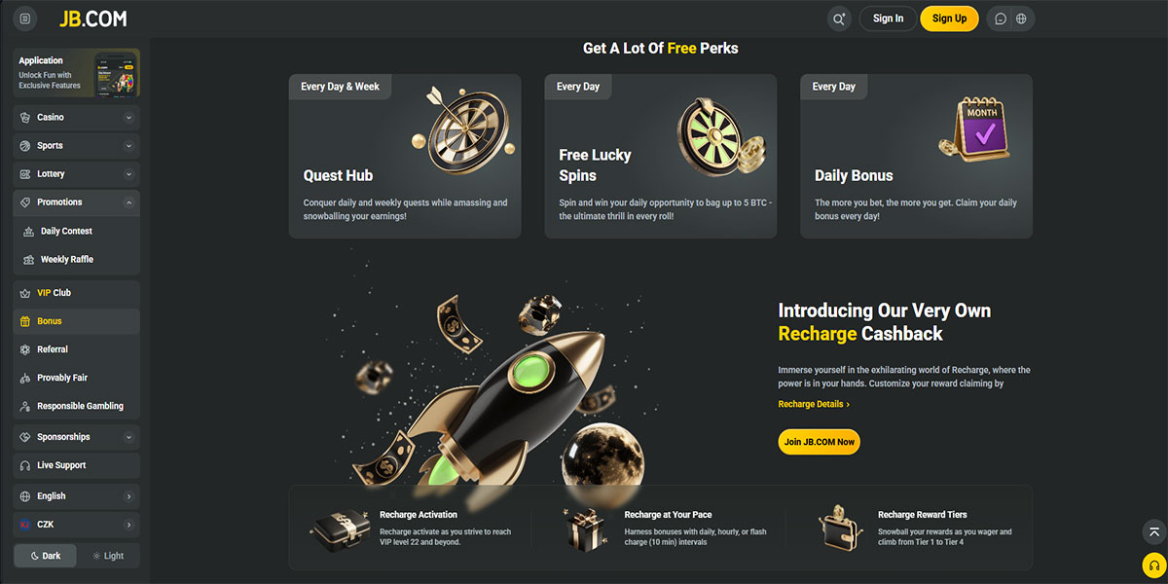Click the Sign Up button
Screen dimensions: 1168x584
(949, 18)
